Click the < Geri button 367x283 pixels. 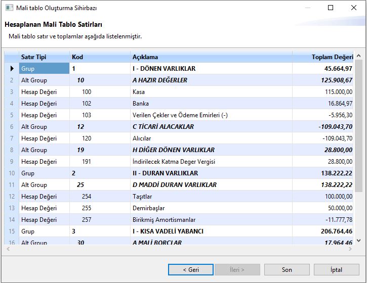[191, 269]
